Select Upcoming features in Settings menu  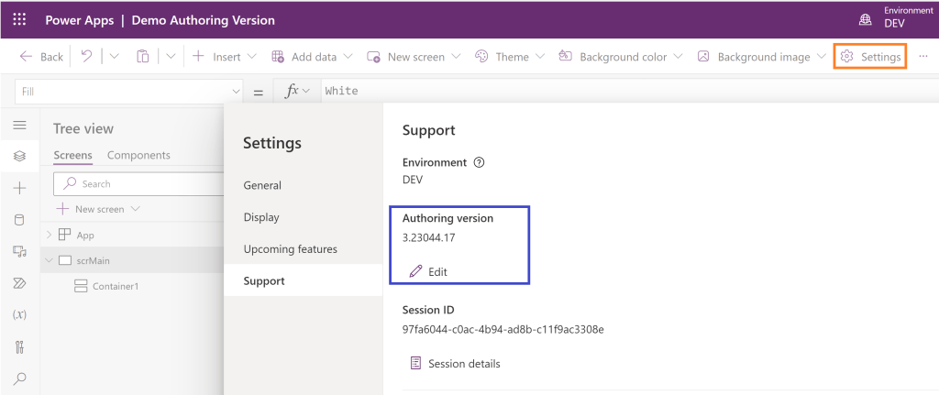[x=290, y=249]
